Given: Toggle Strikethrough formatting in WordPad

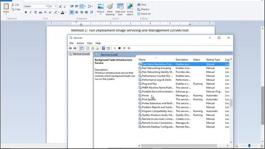Looking at the screenshot, I should (41, 12).
